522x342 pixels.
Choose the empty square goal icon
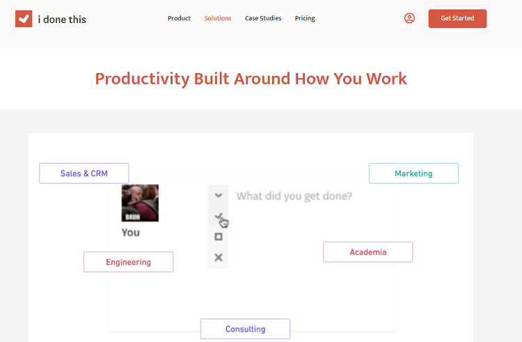[x=219, y=237]
